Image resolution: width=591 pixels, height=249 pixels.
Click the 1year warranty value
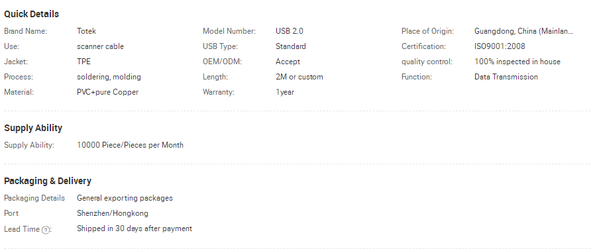tap(285, 92)
